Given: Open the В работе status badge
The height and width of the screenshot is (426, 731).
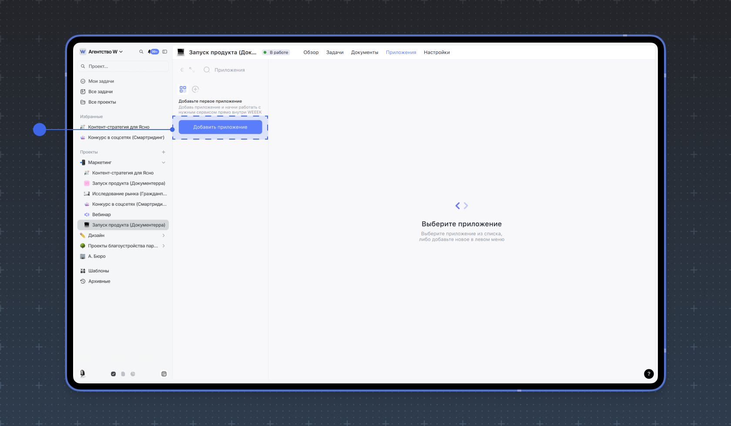Looking at the screenshot, I should click(276, 53).
